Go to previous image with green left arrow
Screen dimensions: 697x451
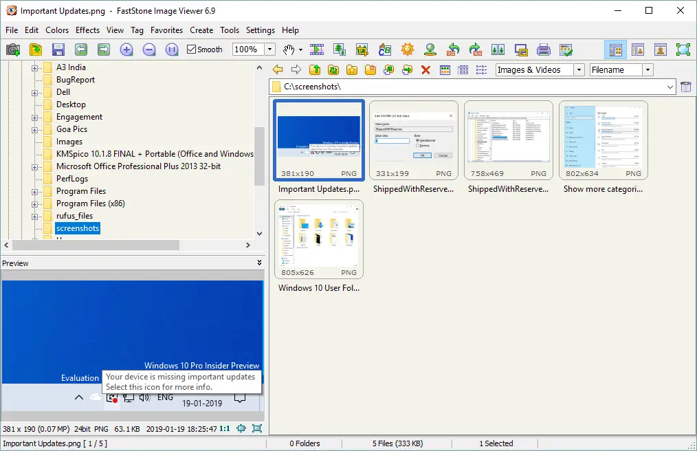pyautogui.click(x=81, y=49)
